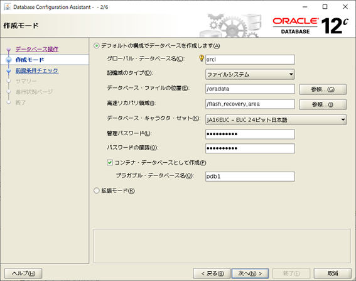Click the Java application icon in title bar
The image size is (356, 281).
8,7
